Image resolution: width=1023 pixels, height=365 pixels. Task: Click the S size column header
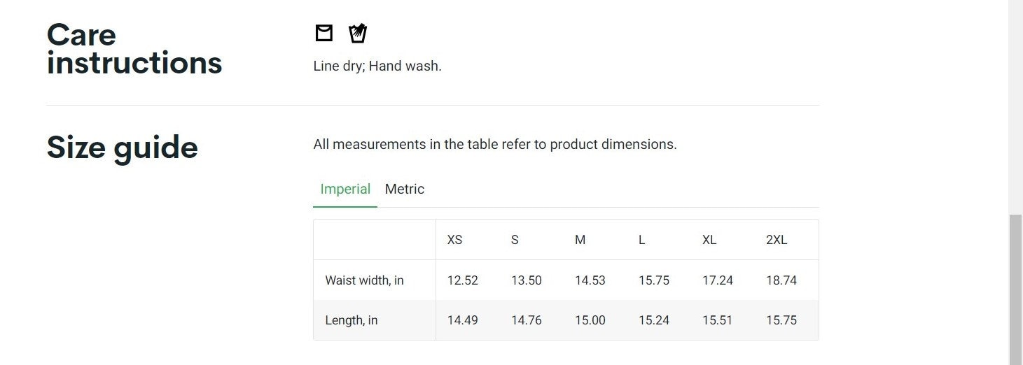515,240
